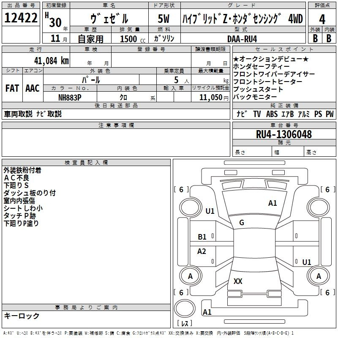Image resolution: width=338 pixels, height=338 pixels.
Task: Click sales point ホンダセーフティー
Action: tap(261, 66)
